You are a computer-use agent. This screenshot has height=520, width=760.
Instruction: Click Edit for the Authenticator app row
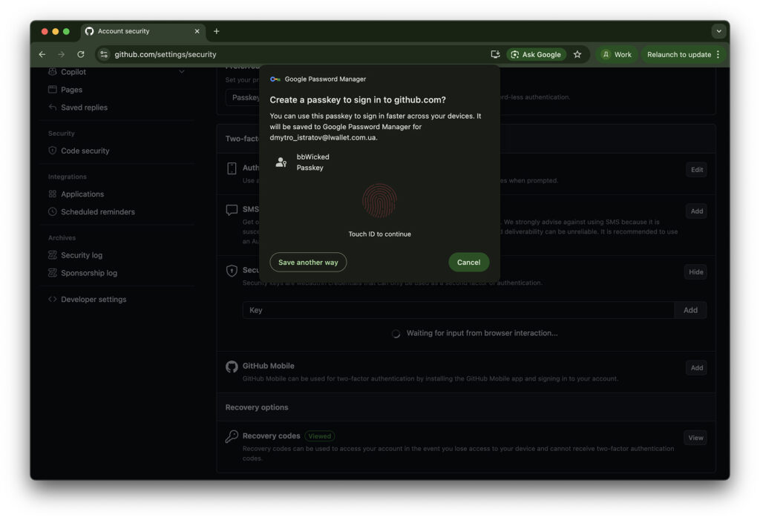(696, 170)
